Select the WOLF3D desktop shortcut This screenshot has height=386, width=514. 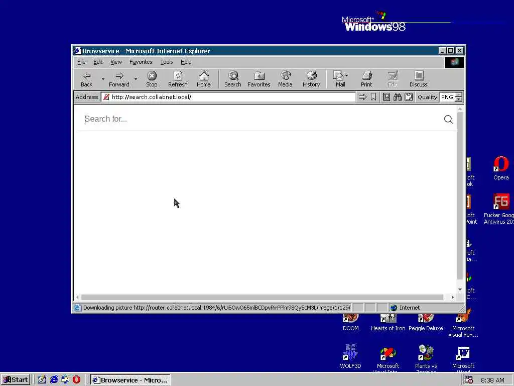click(350, 357)
